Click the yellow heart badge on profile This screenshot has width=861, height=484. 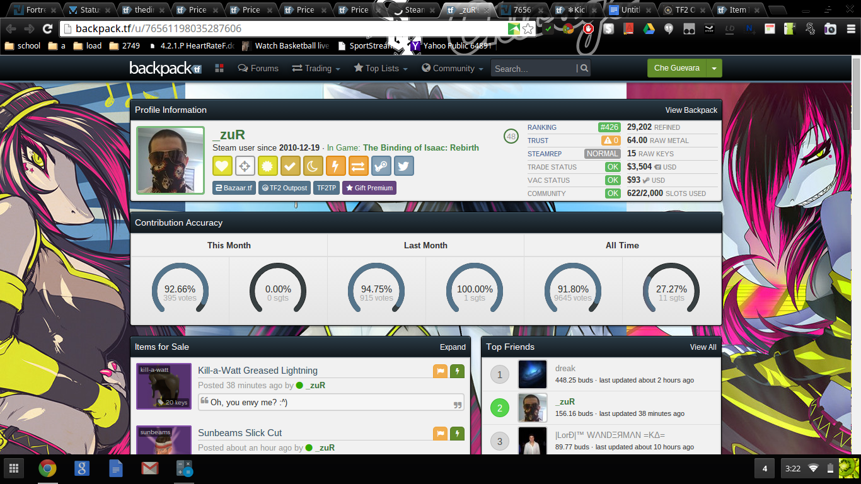tap(222, 166)
